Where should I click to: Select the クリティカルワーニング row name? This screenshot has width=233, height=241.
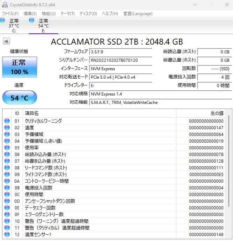tap(43, 121)
